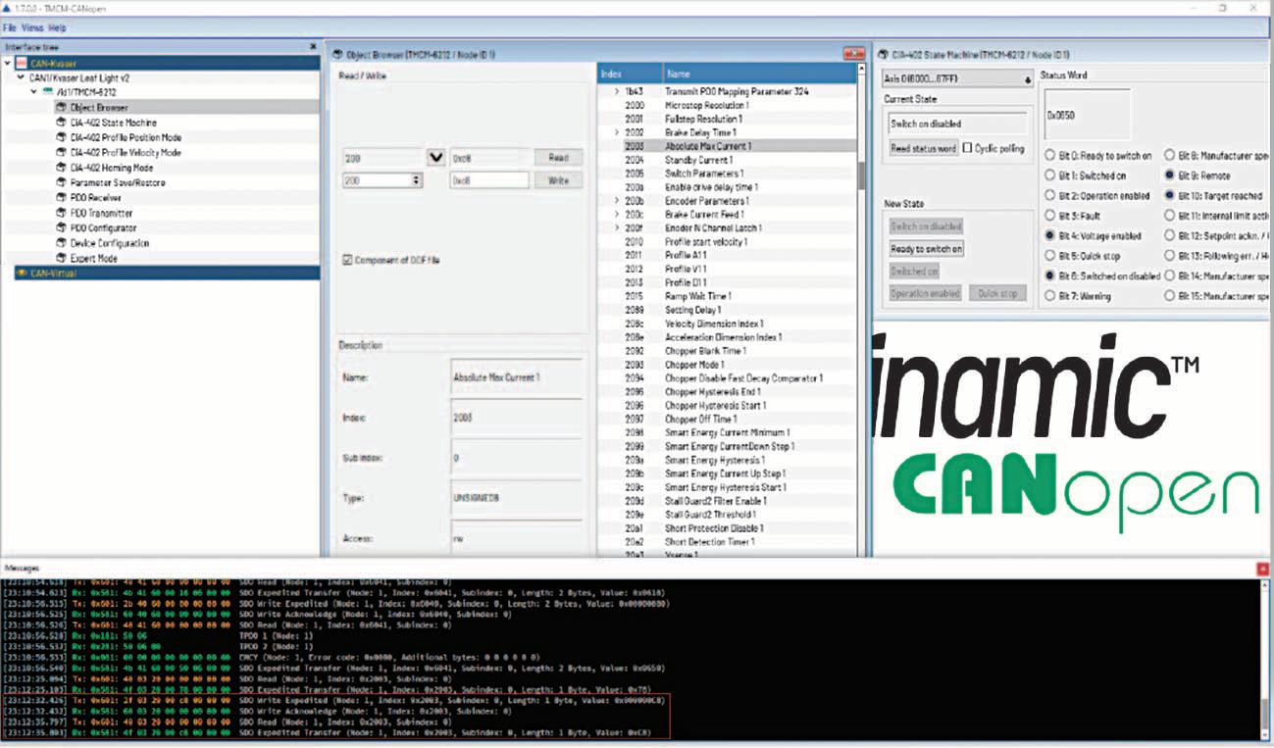Click the TMCM-6212 device icon in tree
Image resolution: width=1274 pixels, height=748 pixels.
[48, 92]
